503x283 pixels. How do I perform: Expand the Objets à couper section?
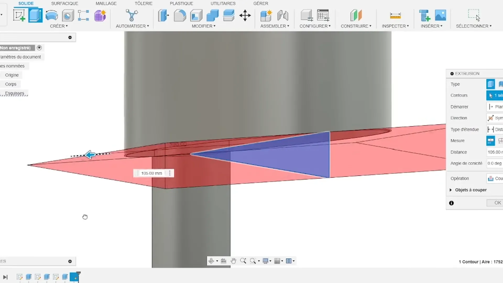pos(451,190)
